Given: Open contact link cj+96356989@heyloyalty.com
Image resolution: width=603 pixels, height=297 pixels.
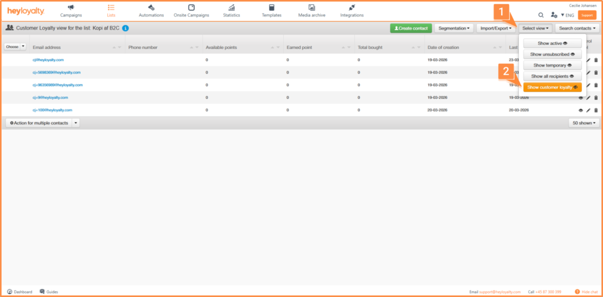Looking at the screenshot, I should click(58, 85).
